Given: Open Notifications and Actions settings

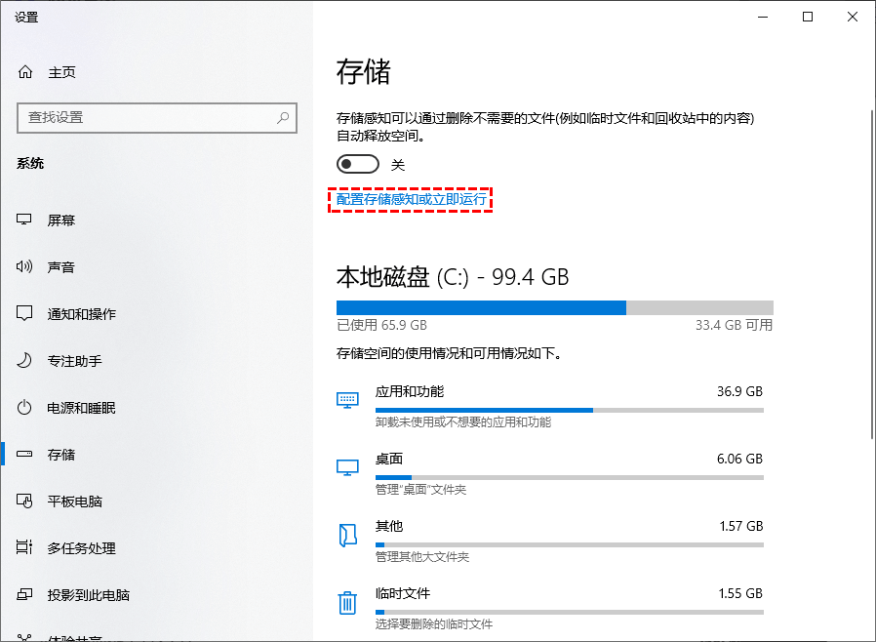Looking at the screenshot, I should (82, 314).
